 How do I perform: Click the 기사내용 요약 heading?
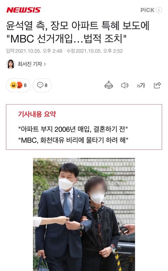[x=37, y=114]
